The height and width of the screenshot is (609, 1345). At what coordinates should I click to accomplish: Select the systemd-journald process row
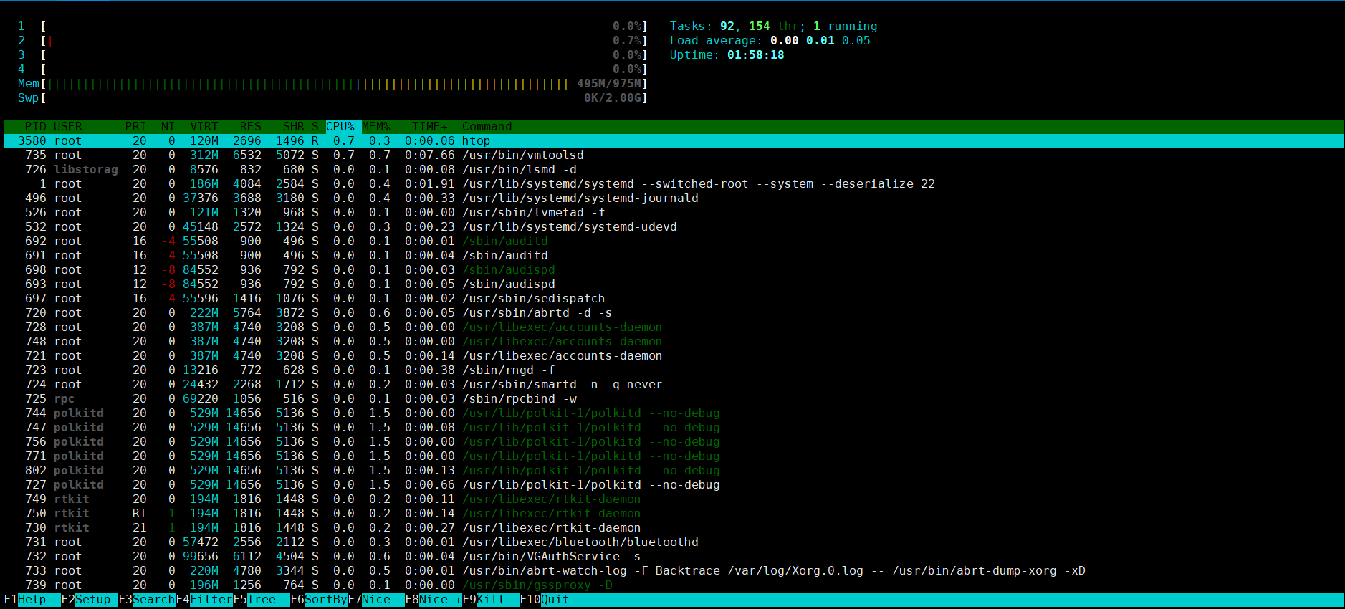point(674,198)
